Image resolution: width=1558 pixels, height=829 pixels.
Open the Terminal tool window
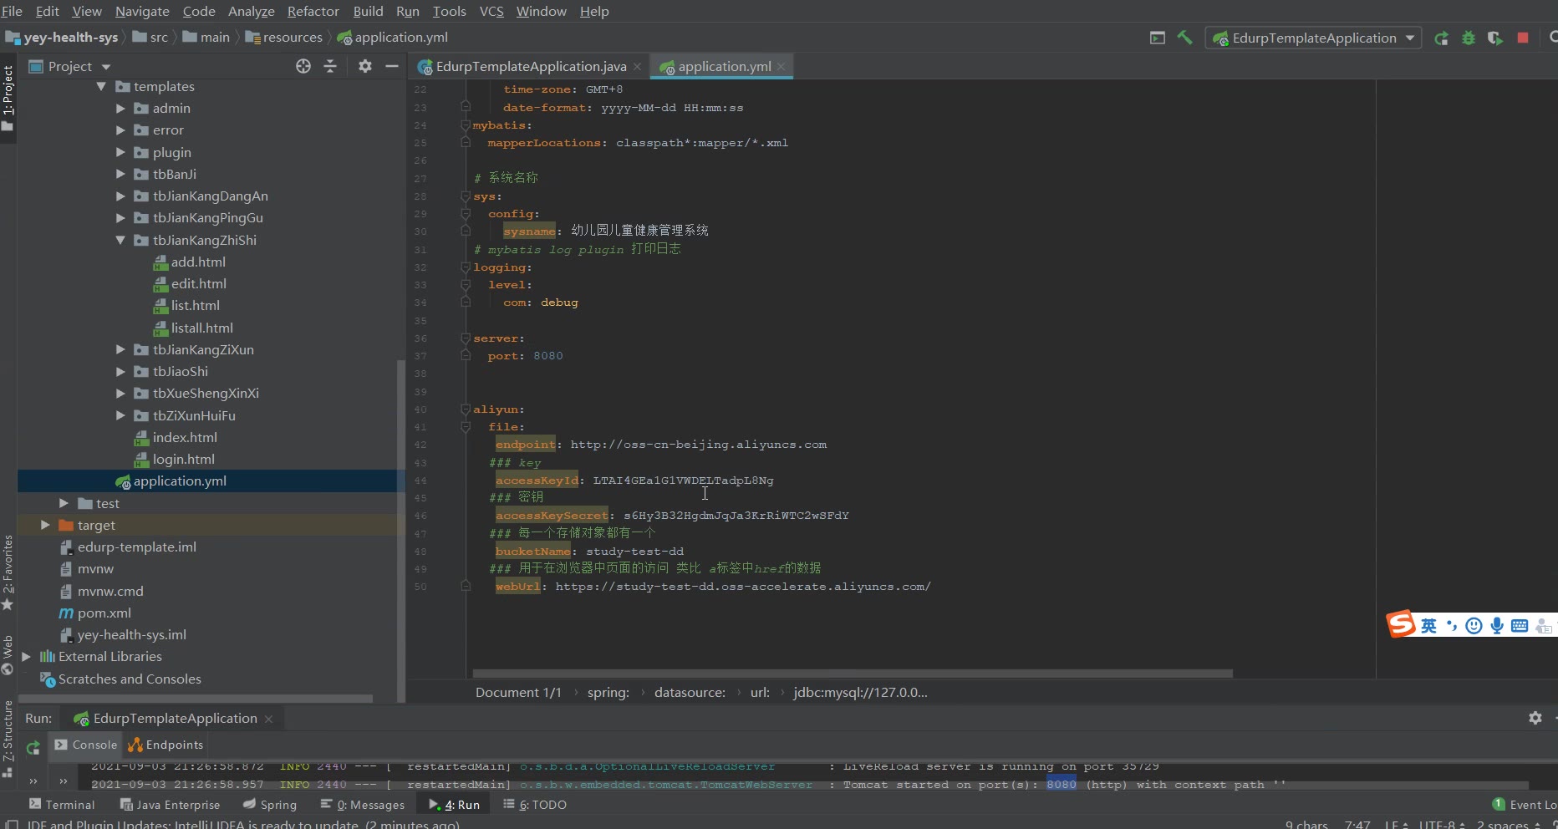62,805
